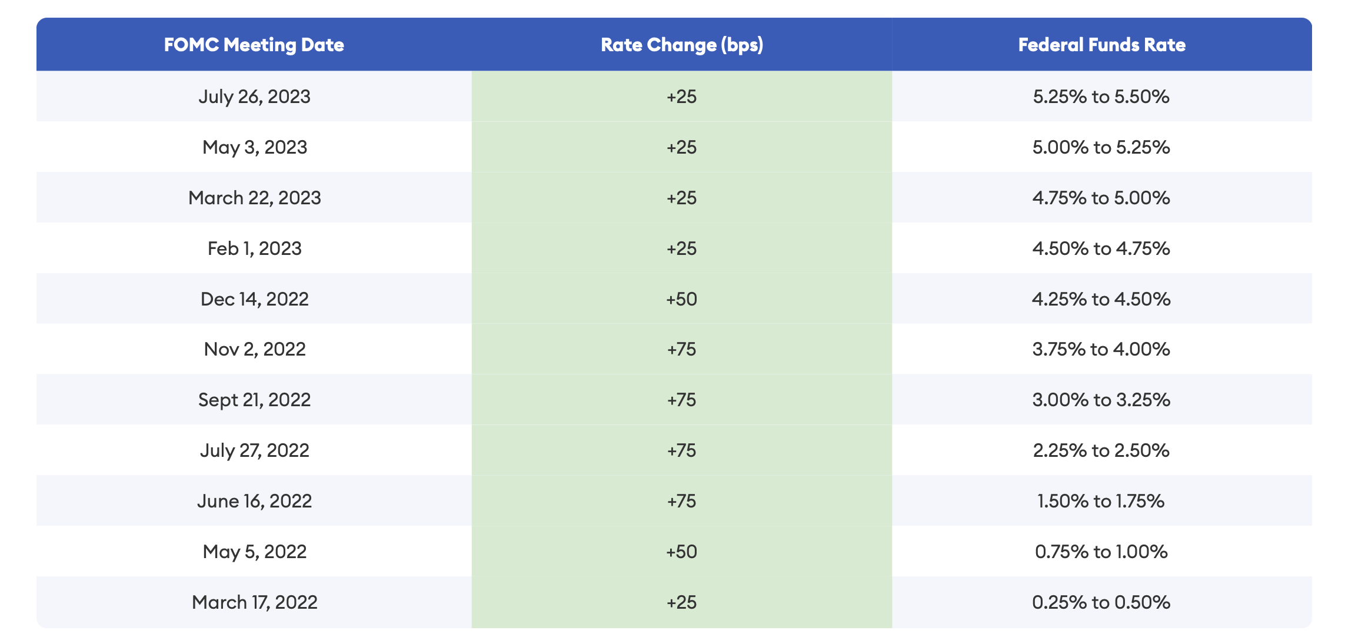Click the +75 rate change for June 16, 2022

coord(681,501)
